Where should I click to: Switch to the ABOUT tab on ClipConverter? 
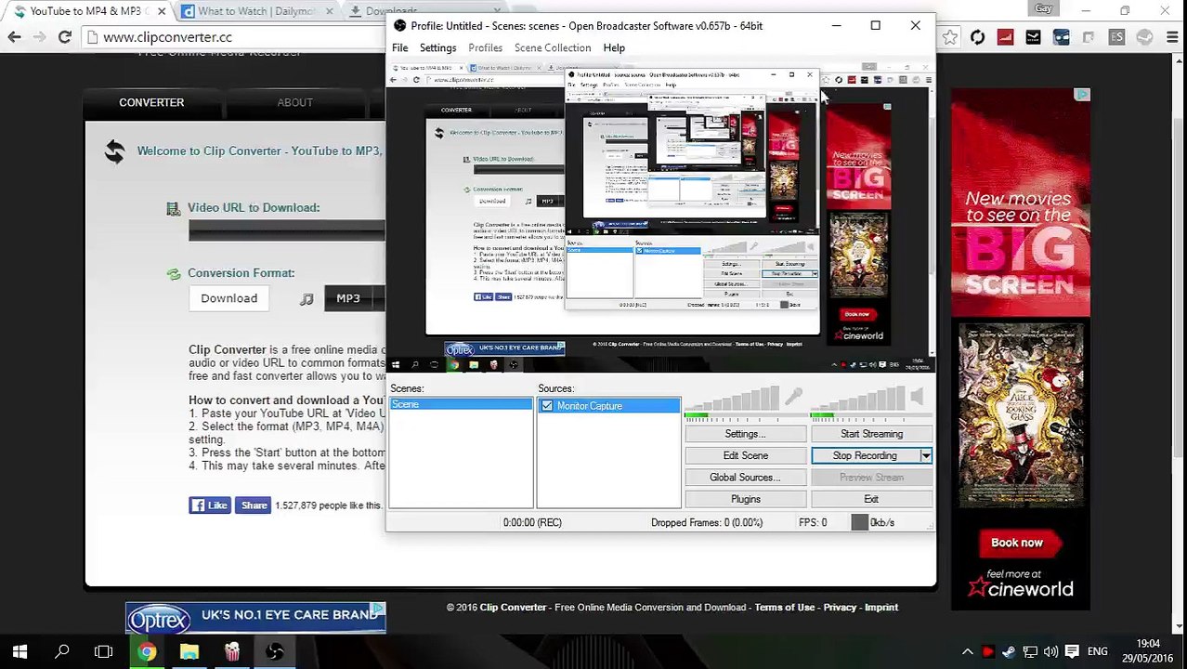click(x=294, y=102)
